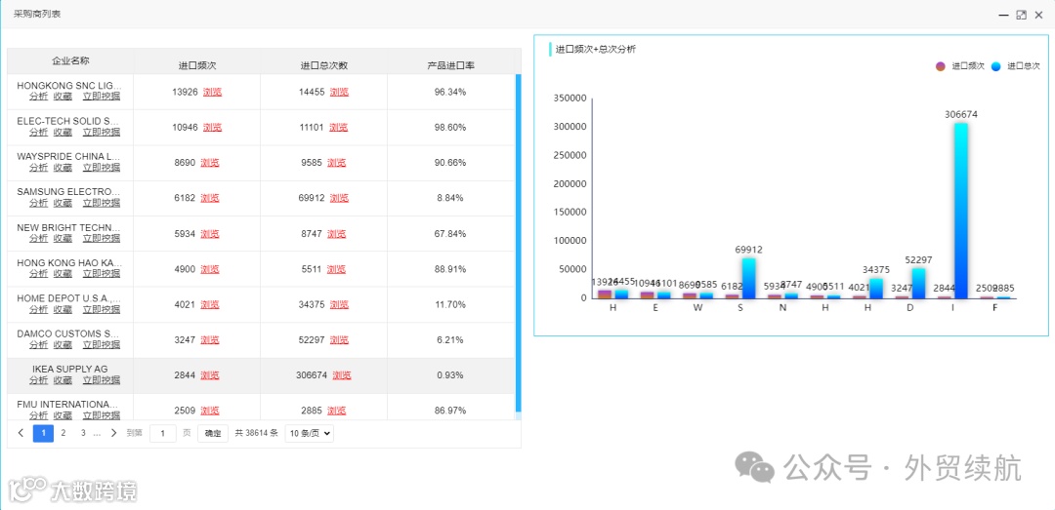Toggle the 进口总次 legend marker in chart
The width and height of the screenshot is (1055, 510).
coord(995,66)
